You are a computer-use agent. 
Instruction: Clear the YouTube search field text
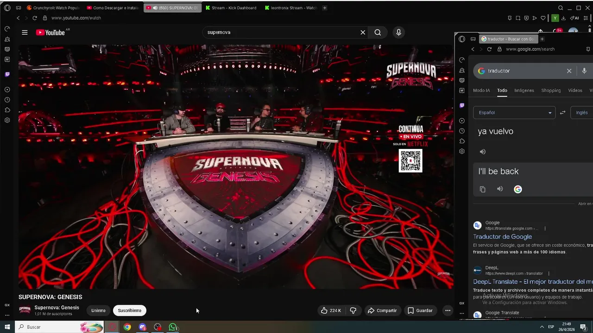coord(363,32)
